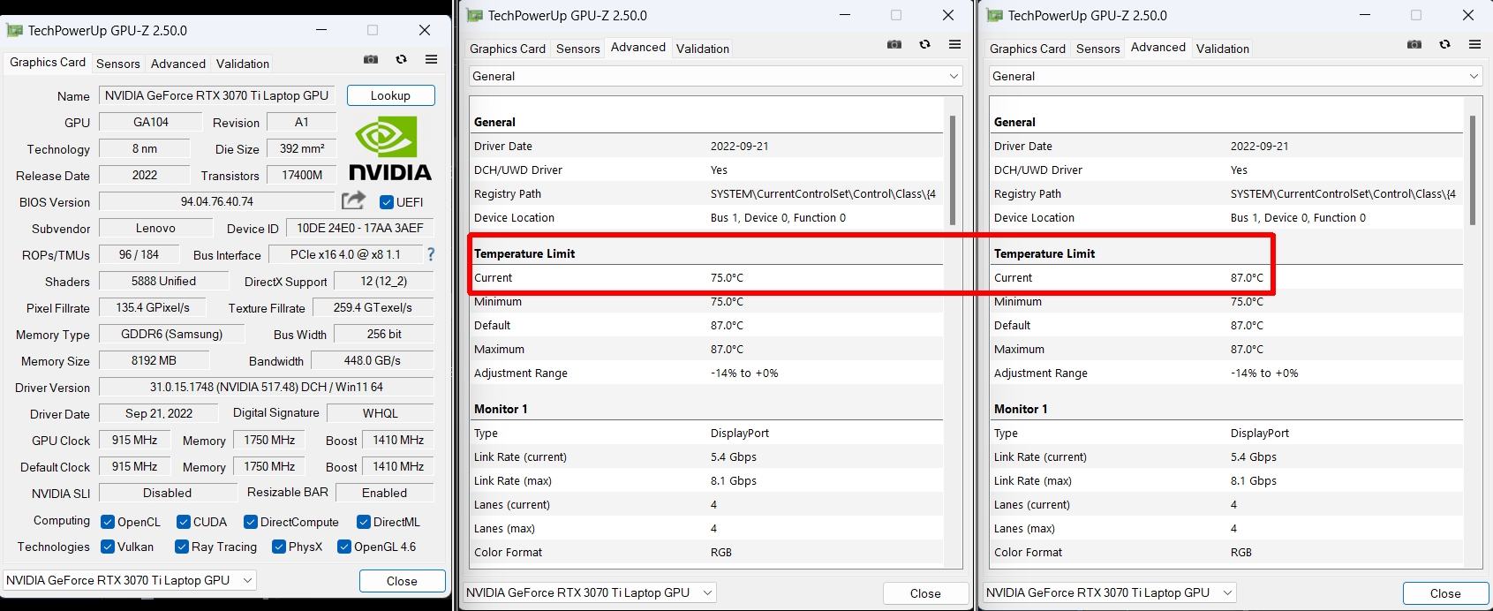Click the Device ID field
This screenshot has width=1493, height=611.
click(359, 228)
